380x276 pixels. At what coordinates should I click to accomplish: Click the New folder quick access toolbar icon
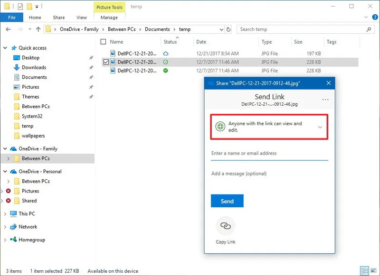(x=29, y=7)
